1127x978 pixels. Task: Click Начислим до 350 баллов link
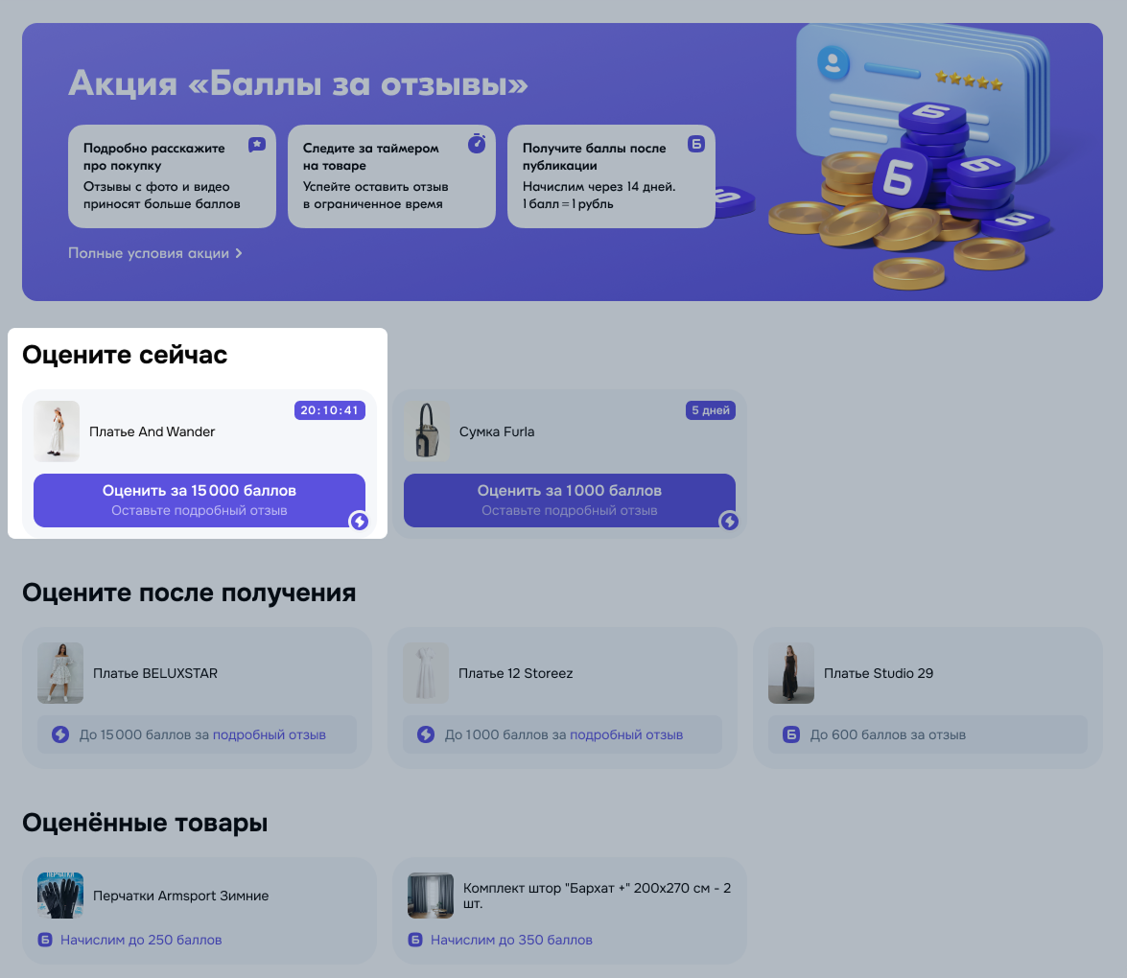tap(511, 940)
